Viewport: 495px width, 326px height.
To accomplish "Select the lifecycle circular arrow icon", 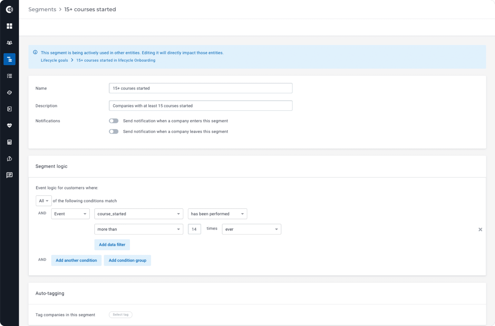I will 9,93.
